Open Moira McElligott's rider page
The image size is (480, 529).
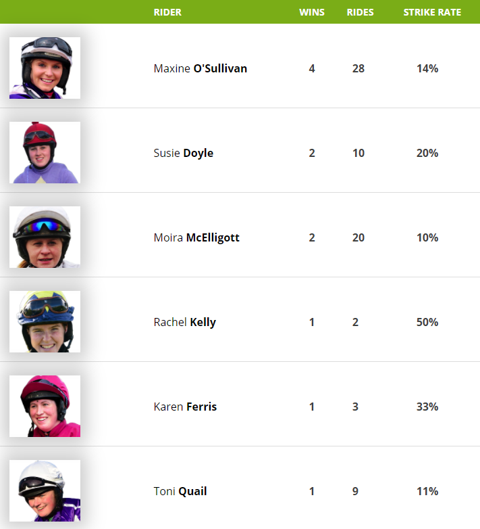196,237
